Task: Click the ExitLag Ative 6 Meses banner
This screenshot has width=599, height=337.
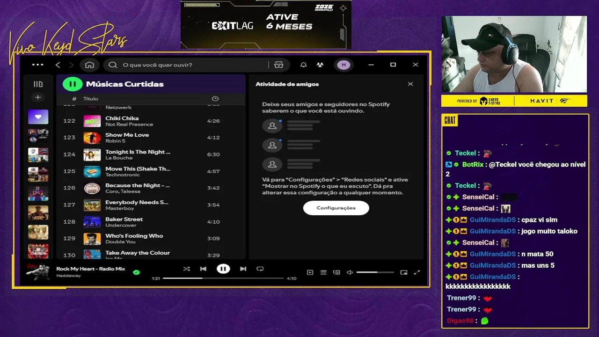Action: (266, 24)
